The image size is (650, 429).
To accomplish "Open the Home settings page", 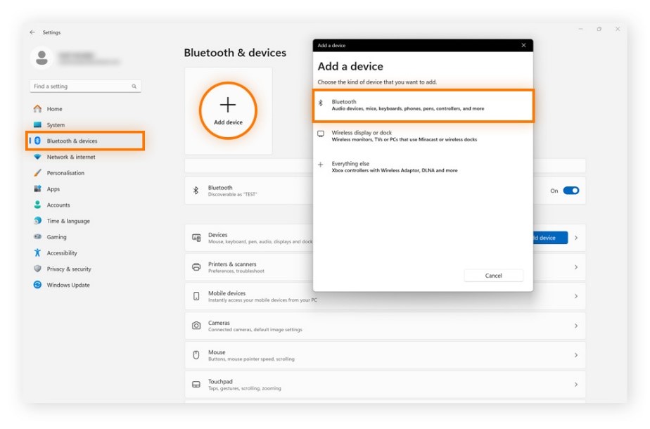I will 85,108.
